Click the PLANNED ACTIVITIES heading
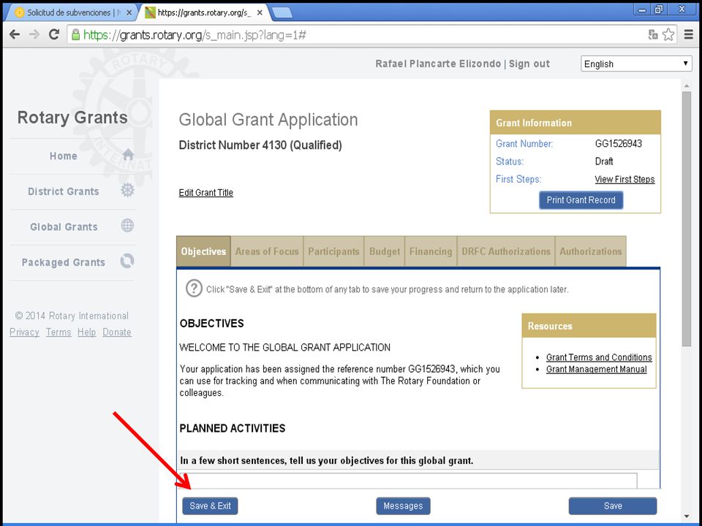Screen dimensions: 702x526 click(x=233, y=429)
